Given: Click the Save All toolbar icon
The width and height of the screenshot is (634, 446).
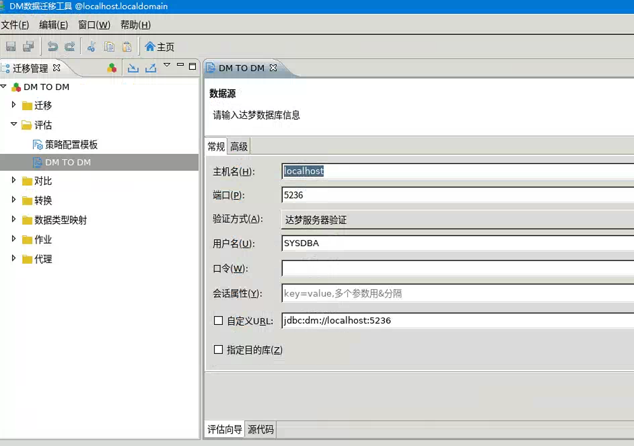Looking at the screenshot, I should (x=28, y=47).
